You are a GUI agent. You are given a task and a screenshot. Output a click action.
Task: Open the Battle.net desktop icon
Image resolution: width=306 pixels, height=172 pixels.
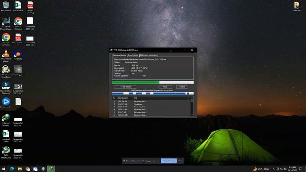6,103
